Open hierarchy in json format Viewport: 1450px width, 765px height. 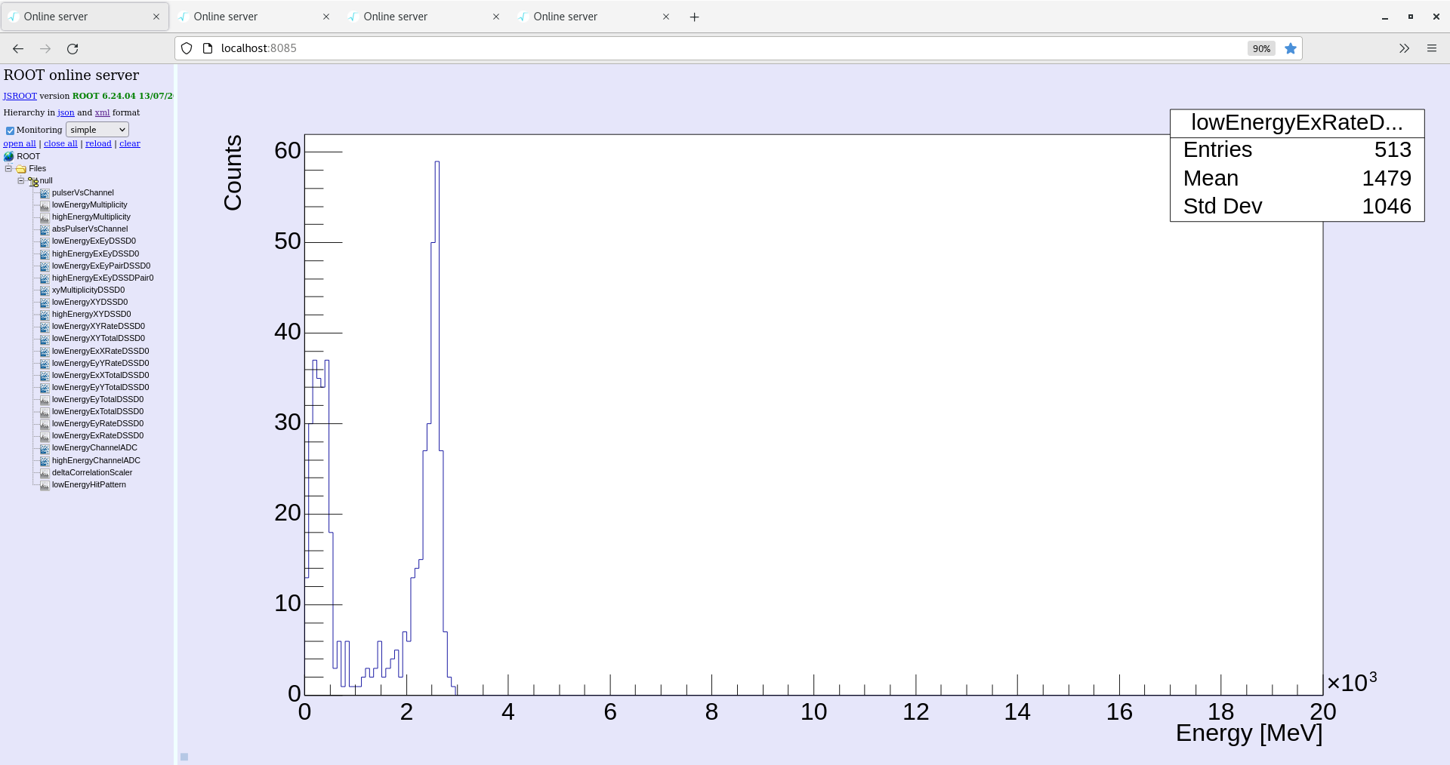click(x=66, y=112)
